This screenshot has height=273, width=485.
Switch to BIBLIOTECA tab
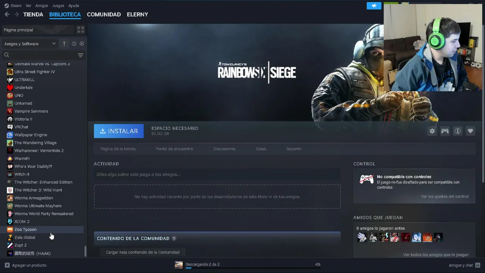click(65, 14)
